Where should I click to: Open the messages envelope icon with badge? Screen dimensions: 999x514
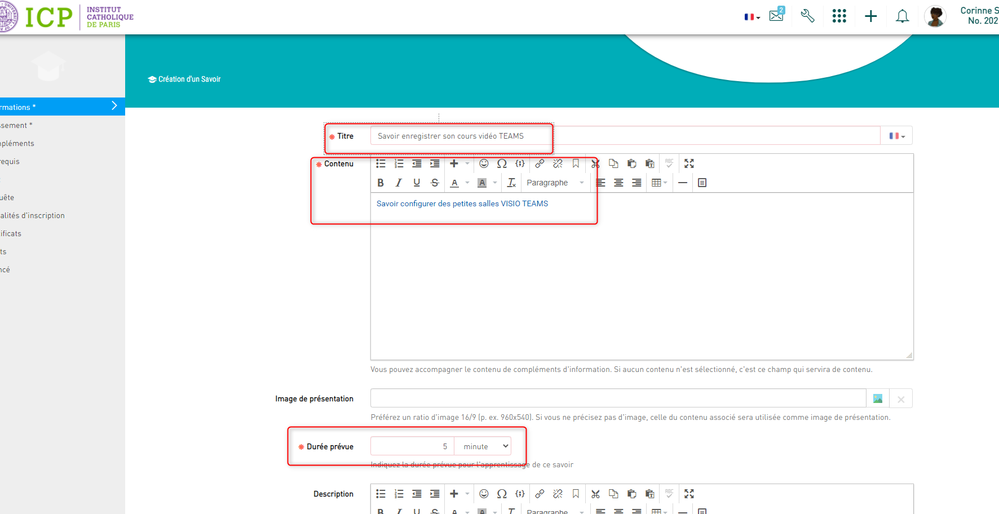click(x=776, y=15)
